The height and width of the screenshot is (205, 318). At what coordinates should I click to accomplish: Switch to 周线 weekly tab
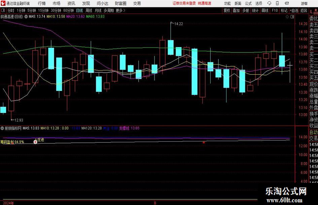pyautogui.click(x=89, y=10)
